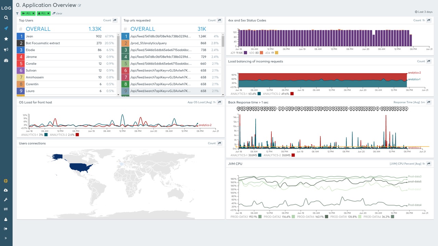Edit the Application Overview dashboard title
Screen dimensions: 438x246
(80, 5)
